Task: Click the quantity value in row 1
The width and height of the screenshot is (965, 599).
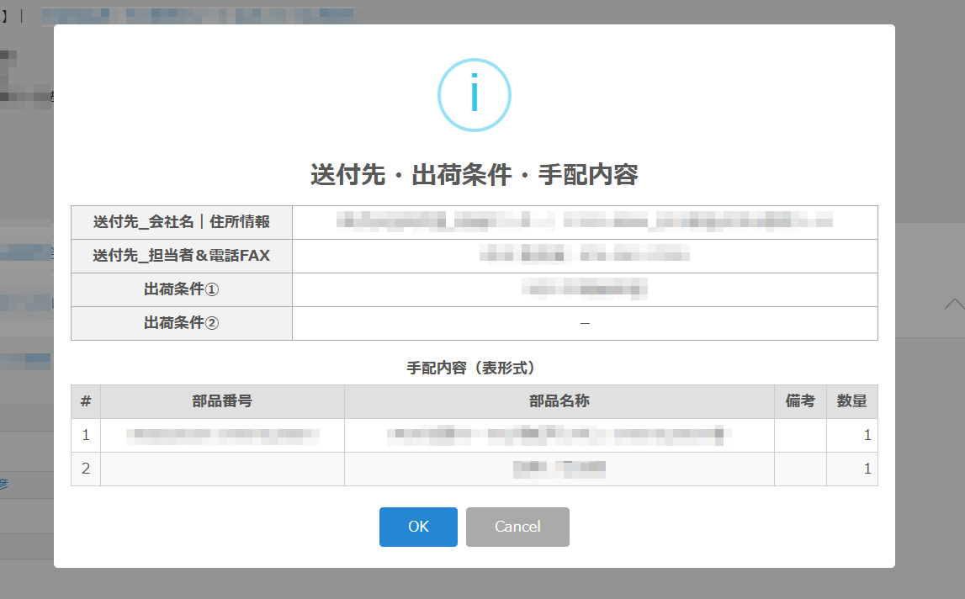Action: point(867,435)
